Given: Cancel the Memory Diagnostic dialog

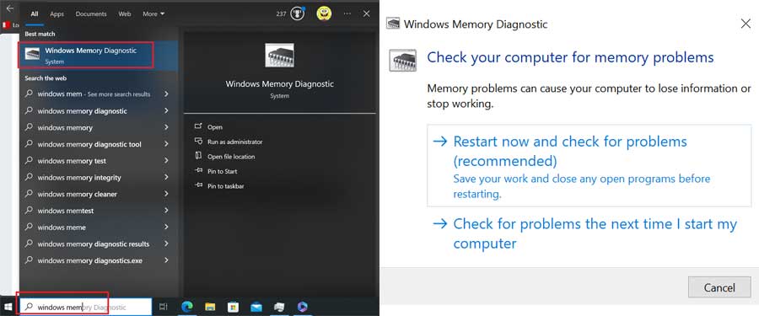Looking at the screenshot, I should pyautogui.click(x=719, y=287).
